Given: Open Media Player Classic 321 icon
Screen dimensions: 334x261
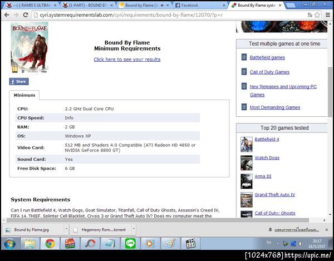Looking at the screenshot, I should 190,243.
